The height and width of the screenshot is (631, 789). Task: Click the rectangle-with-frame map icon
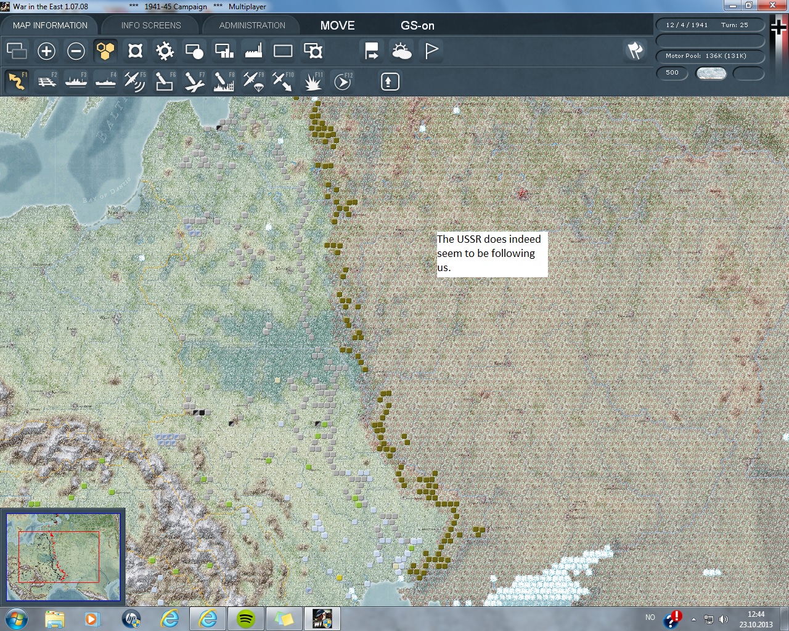(313, 51)
